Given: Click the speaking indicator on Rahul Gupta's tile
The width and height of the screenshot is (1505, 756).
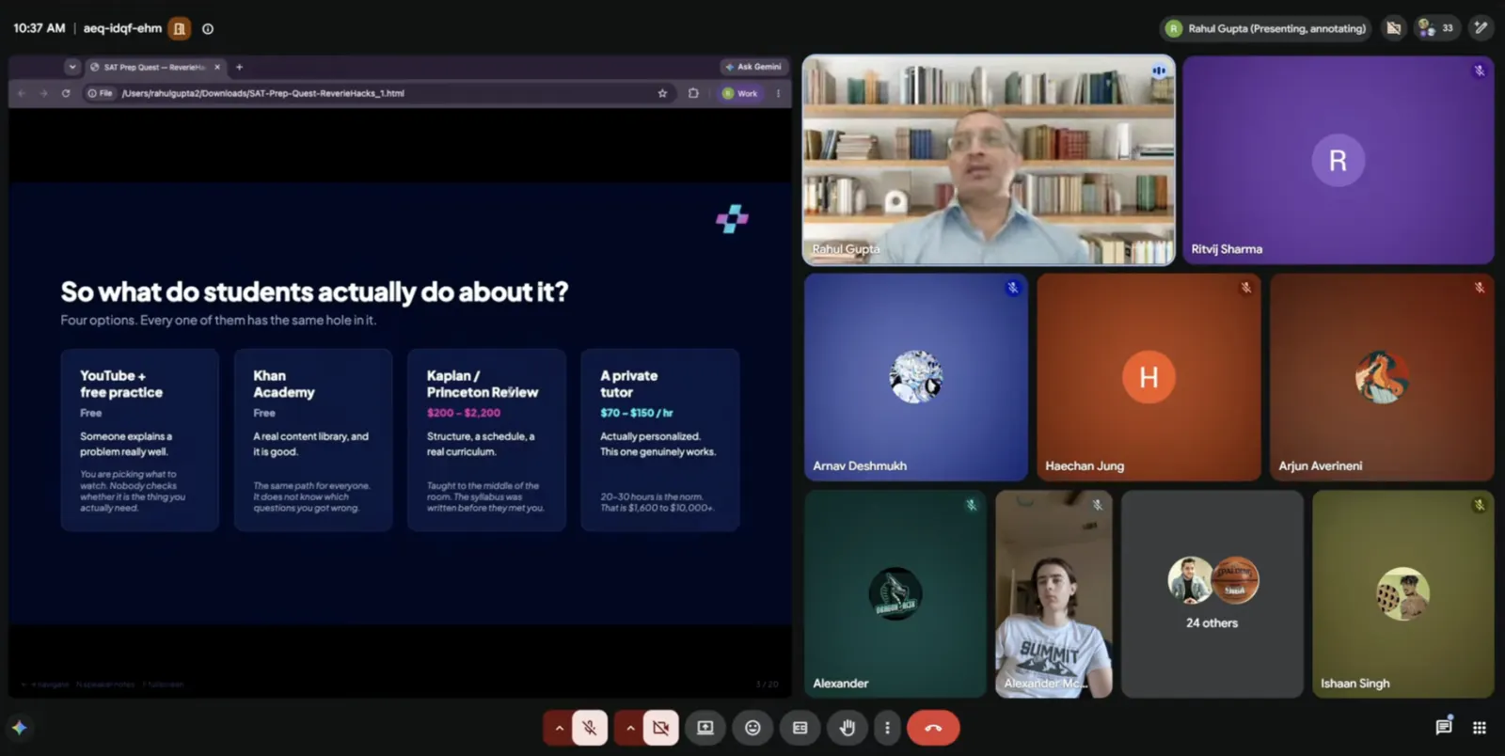Looking at the screenshot, I should point(1159,71).
